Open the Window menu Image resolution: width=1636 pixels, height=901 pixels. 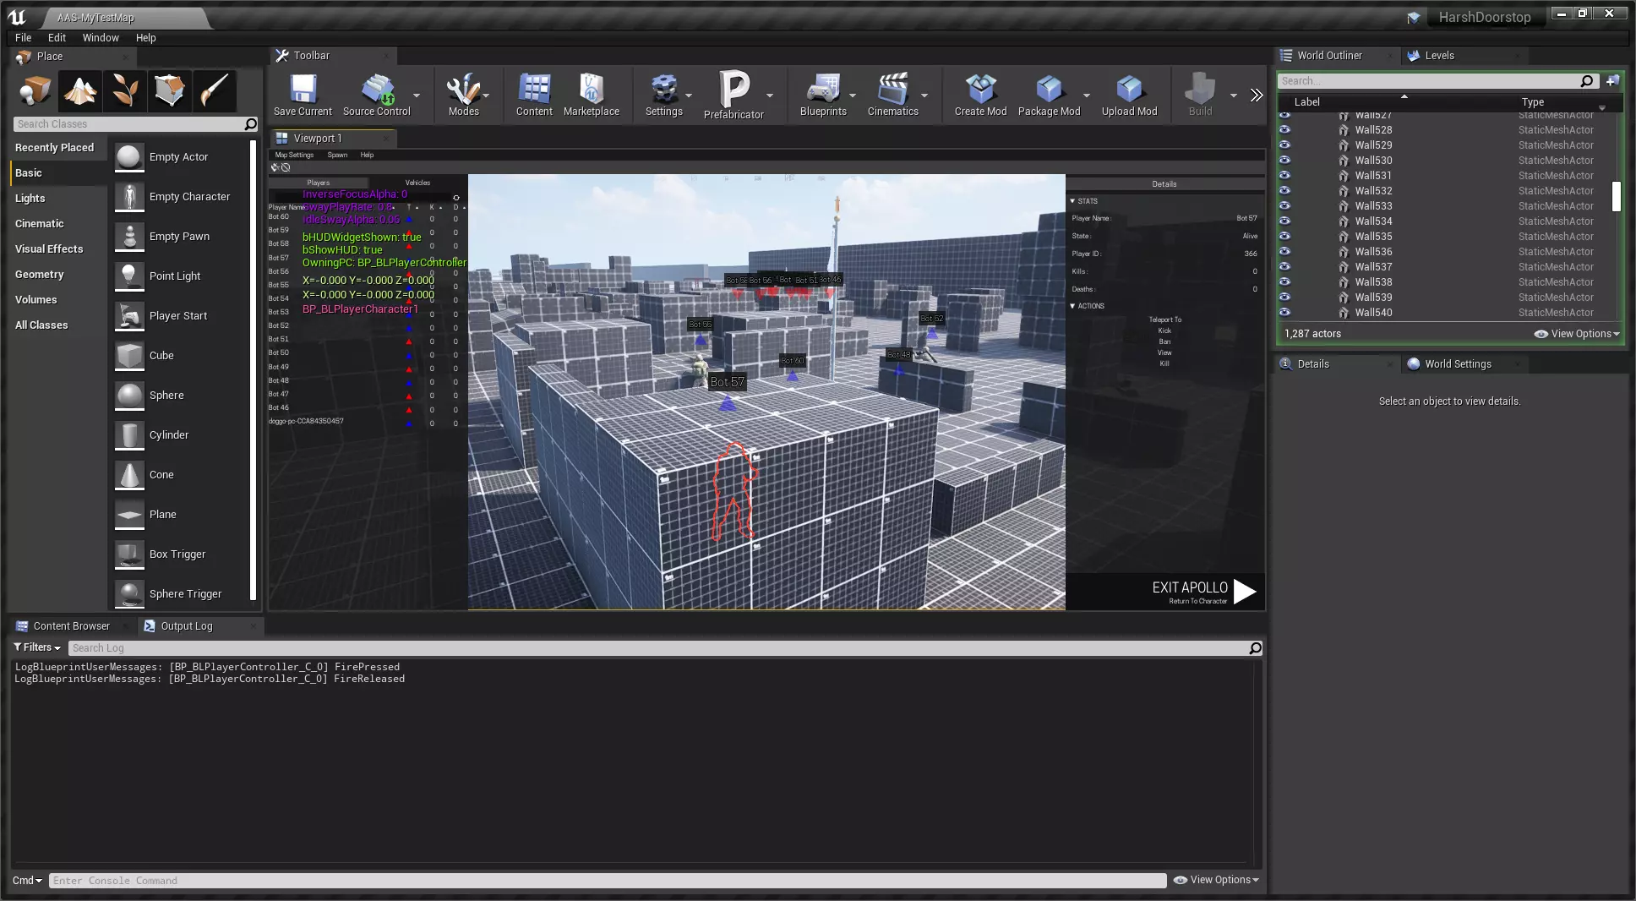(101, 37)
